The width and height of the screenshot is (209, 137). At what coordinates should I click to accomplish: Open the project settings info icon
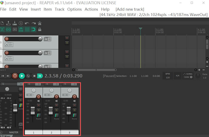click(21, 23)
